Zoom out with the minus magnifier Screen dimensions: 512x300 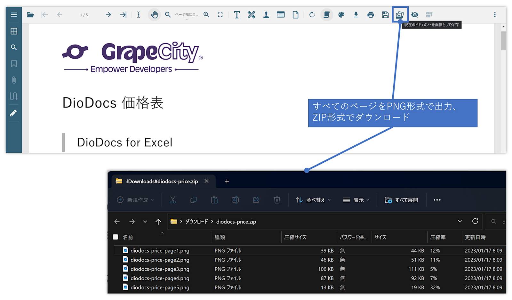point(168,15)
